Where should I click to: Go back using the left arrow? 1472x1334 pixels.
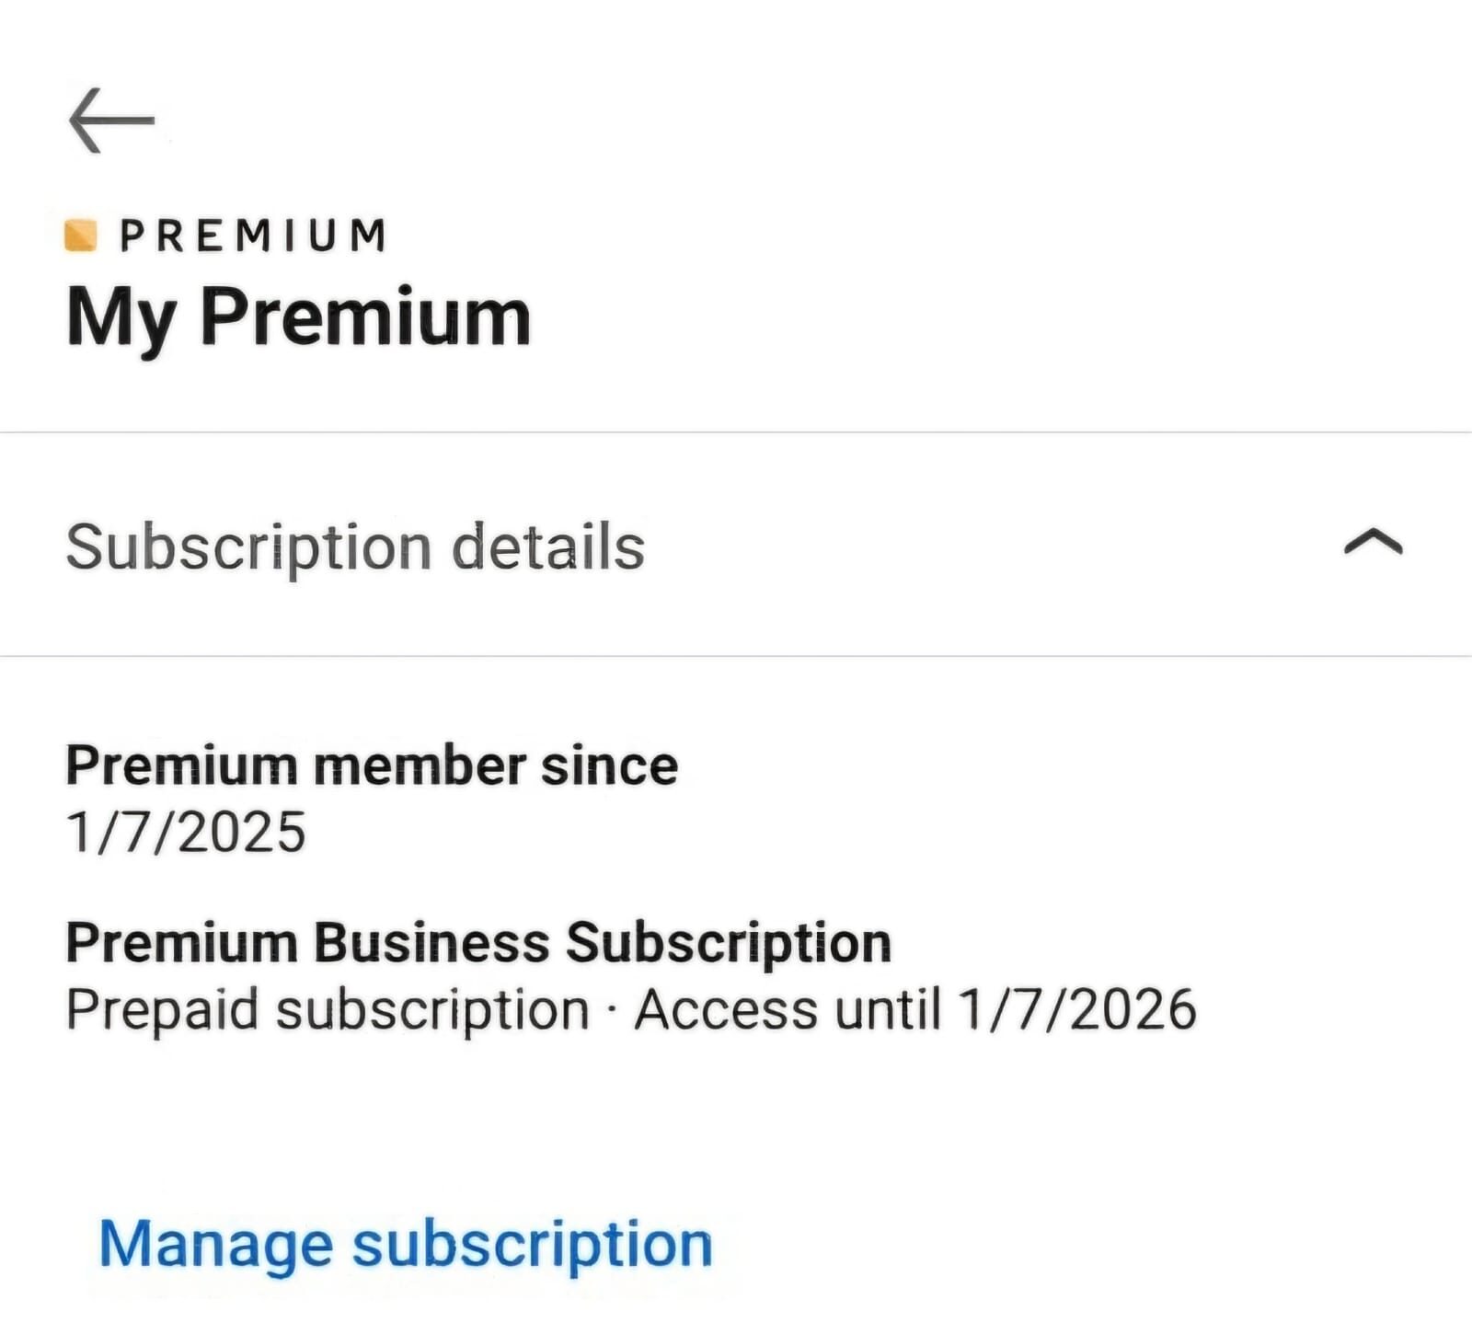111,120
